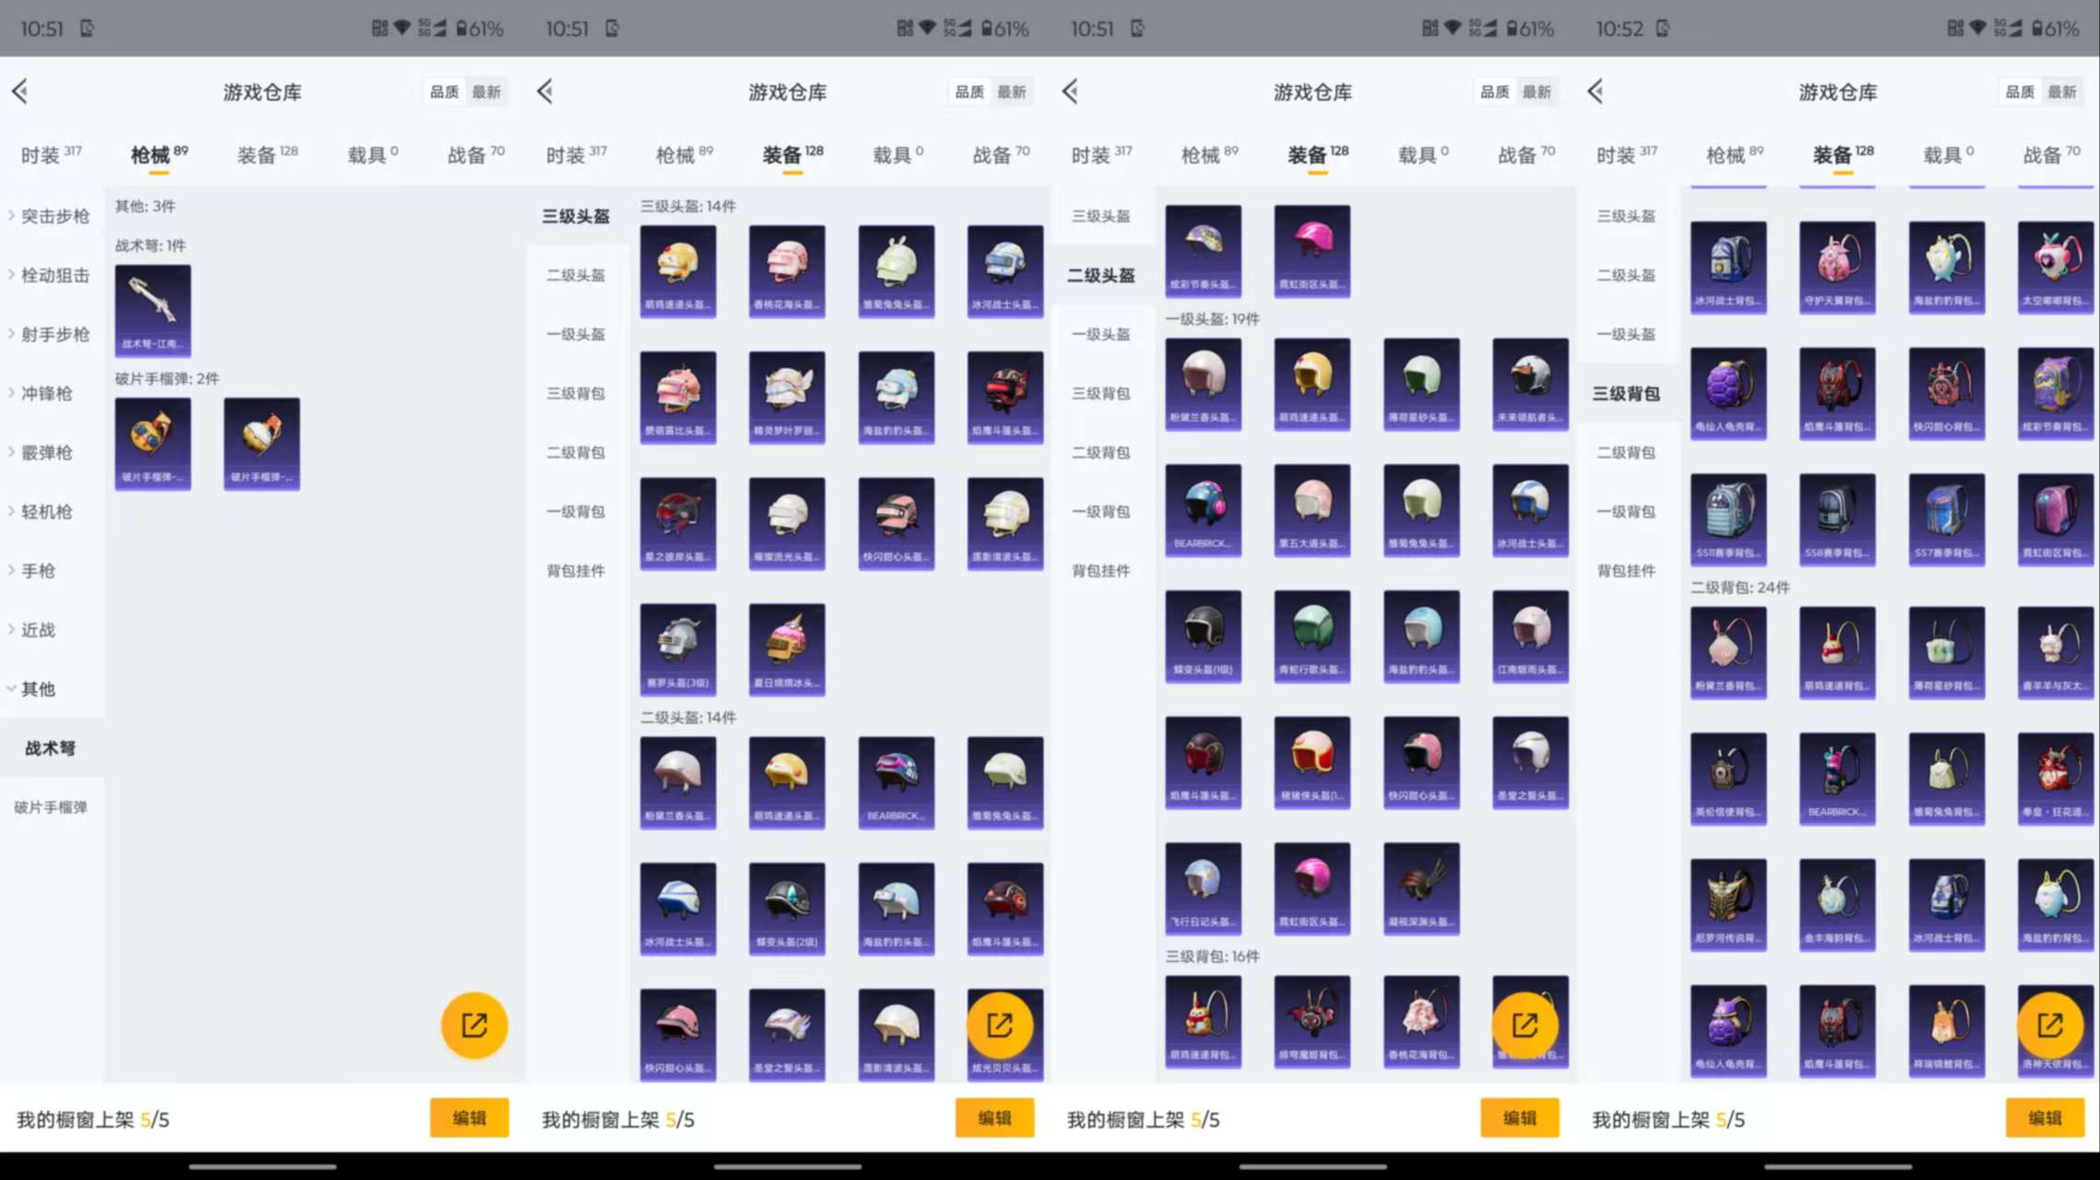Tap the 编辑 button at the bottom

tap(469, 1117)
